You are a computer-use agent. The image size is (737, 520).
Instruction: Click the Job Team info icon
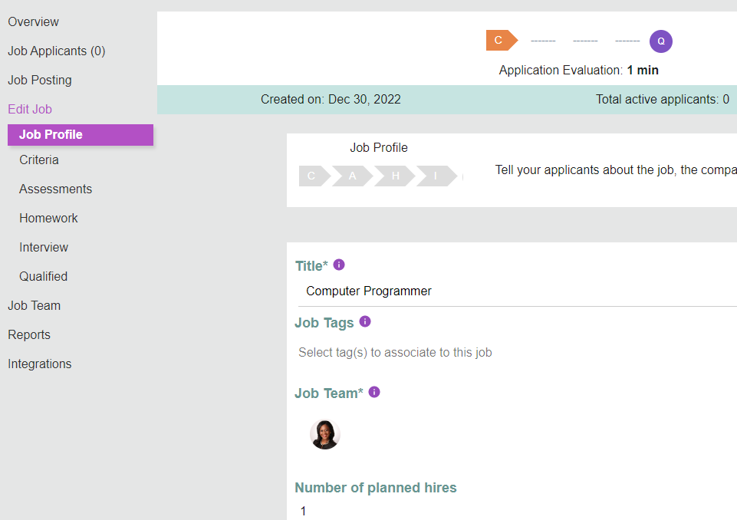pos(374,392)
